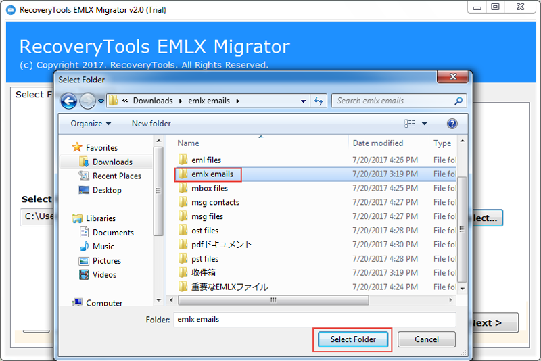This screenshot has width=541, height=361.
Task: Open the Organize dropdown menu
Action: click(x=91, y=124)
